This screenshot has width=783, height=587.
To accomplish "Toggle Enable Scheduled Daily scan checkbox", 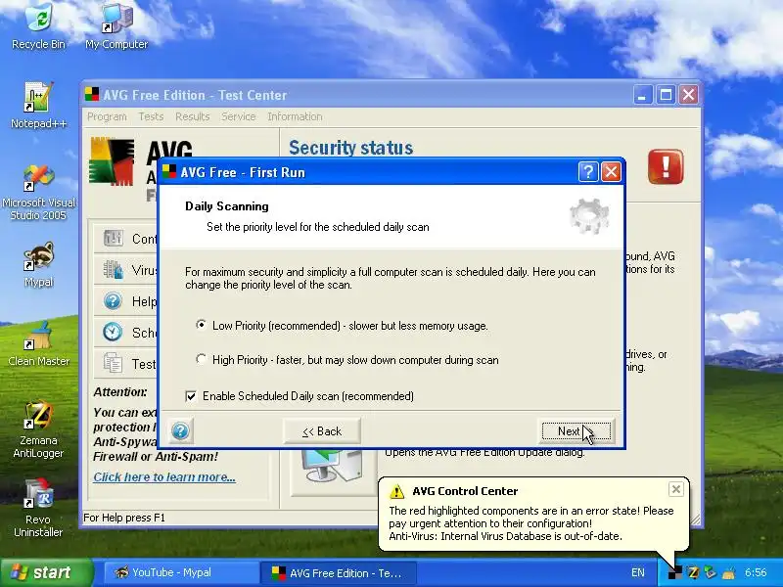I will (x=191, y=396).
